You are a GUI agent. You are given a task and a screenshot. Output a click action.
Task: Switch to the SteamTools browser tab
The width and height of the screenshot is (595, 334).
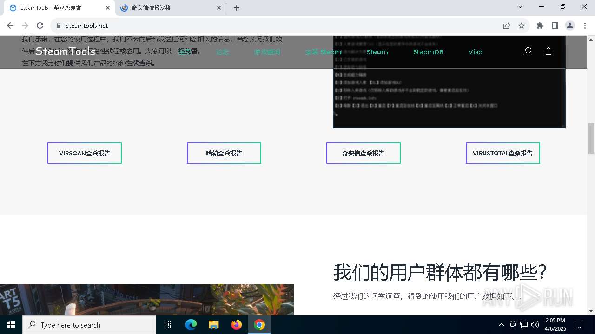58,8
